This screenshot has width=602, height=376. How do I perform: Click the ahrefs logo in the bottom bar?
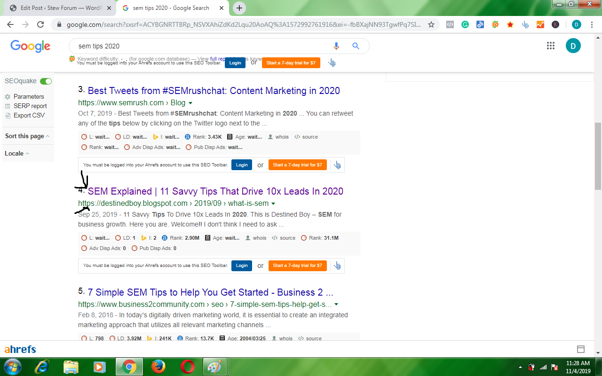20,349
